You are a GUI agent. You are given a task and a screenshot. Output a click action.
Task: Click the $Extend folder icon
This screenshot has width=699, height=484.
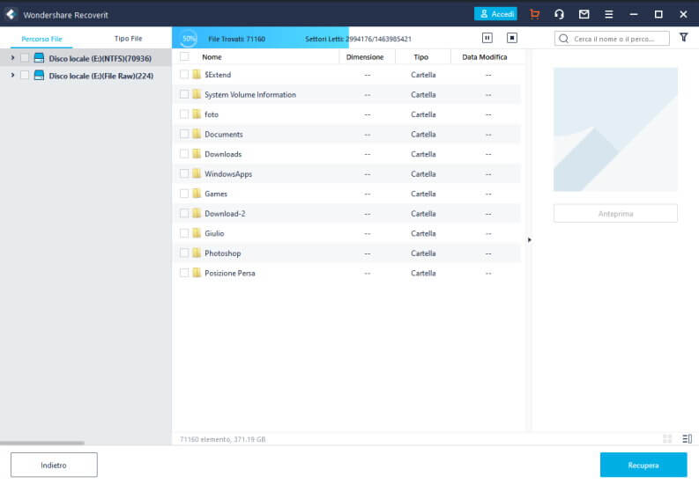point(197,74)
